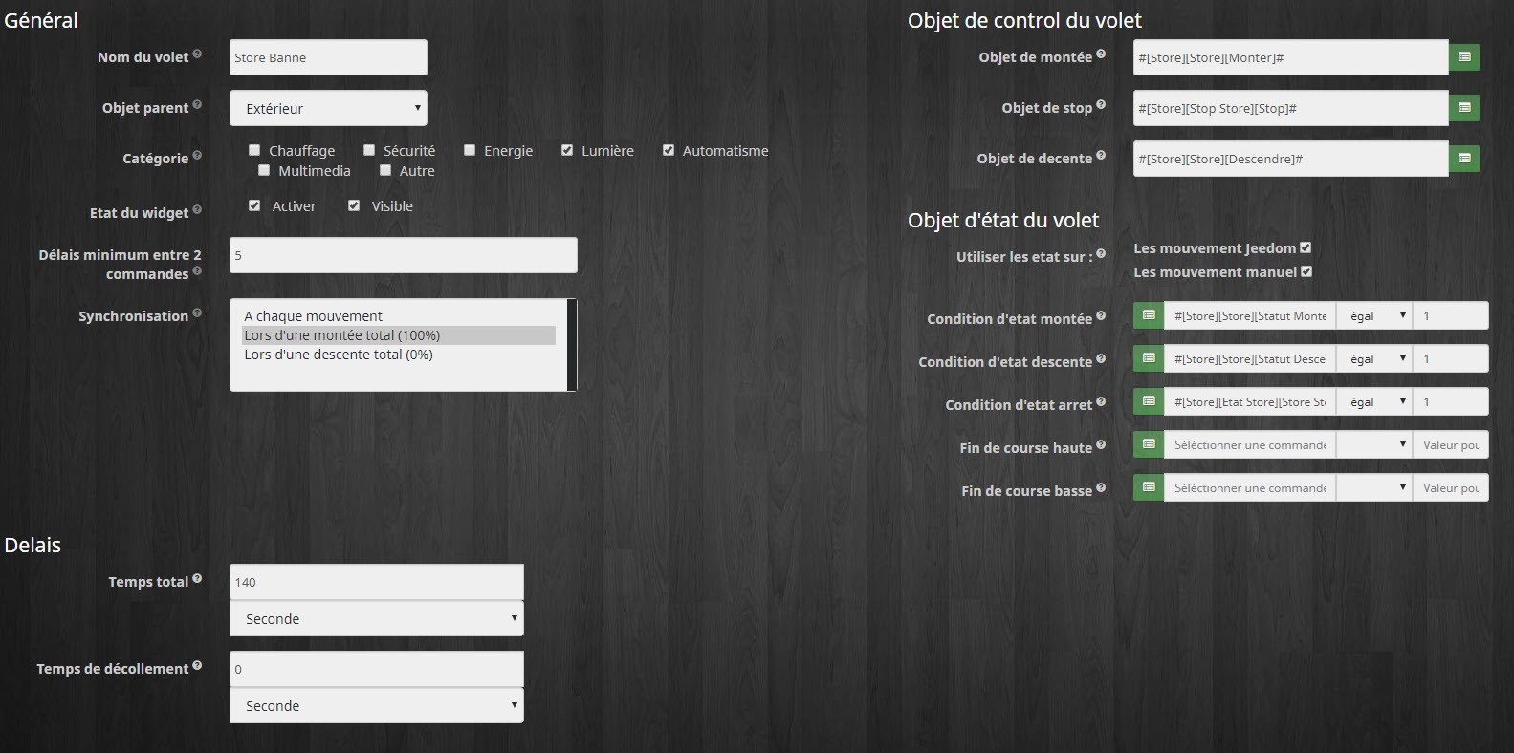The width and height of the screenshot is (1514, 753).
Task: Click help icon next to Temps de décollement
Action: [197, 665]
